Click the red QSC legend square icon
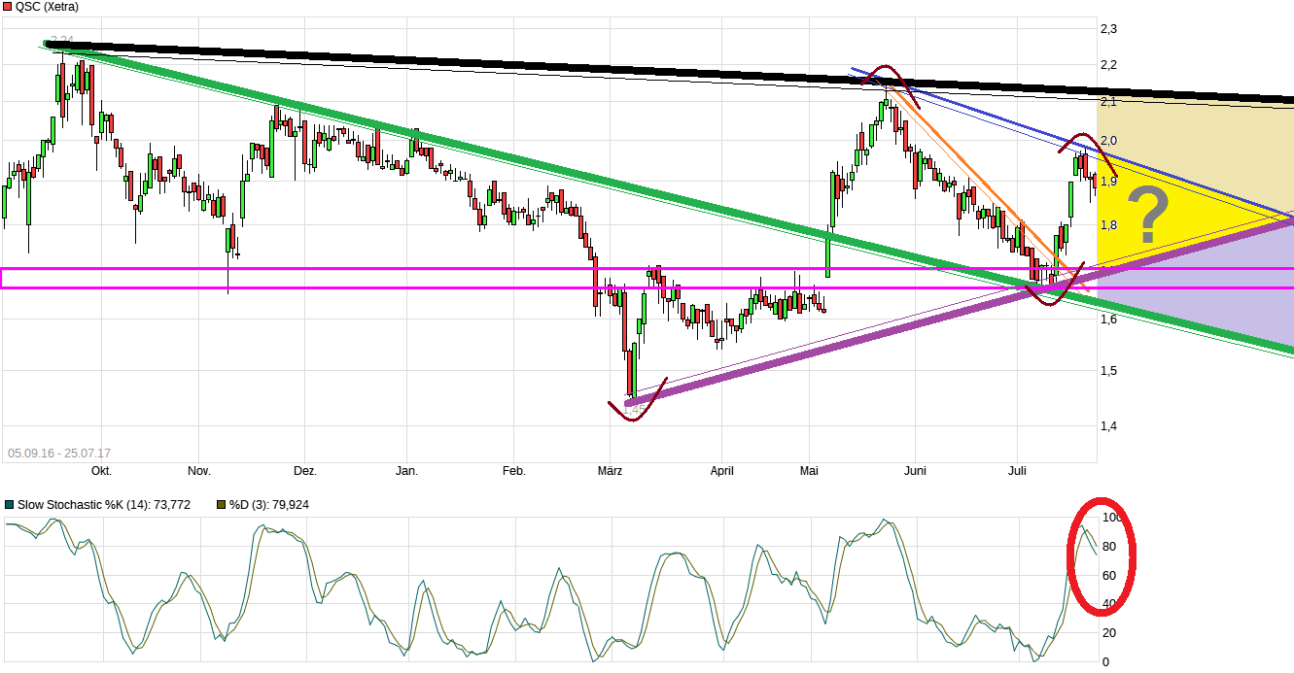 pyautogui.click(x=8, y=7)
